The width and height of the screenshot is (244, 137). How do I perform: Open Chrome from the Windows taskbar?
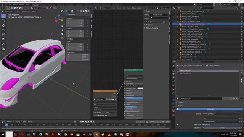[66, 134]
